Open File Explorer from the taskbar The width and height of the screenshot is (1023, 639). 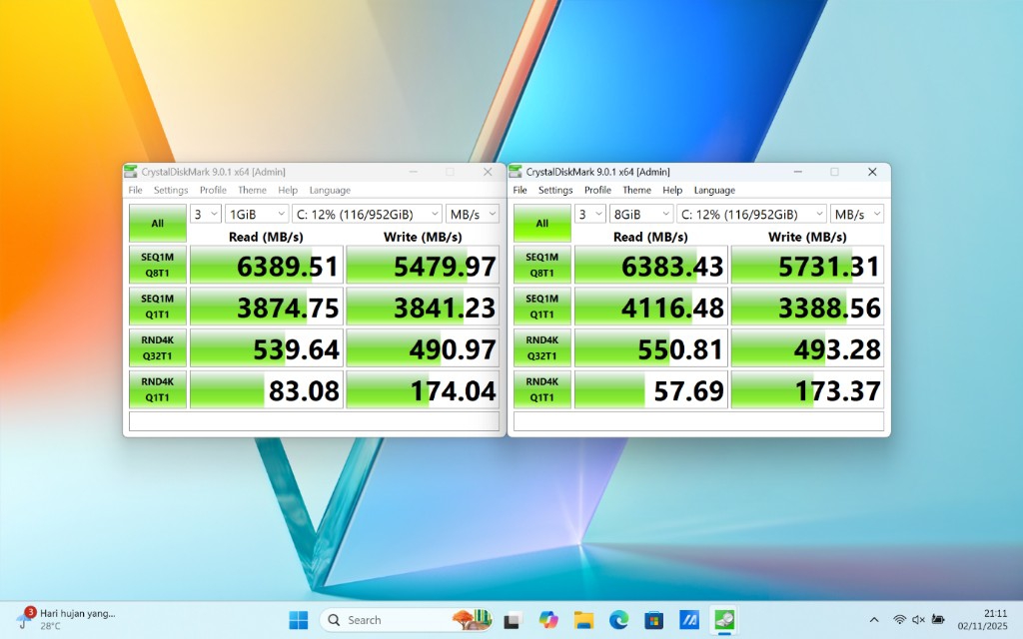[583, 620]
